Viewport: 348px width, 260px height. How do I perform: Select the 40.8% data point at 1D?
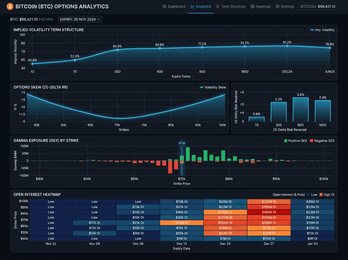click(x=32, y=64)
